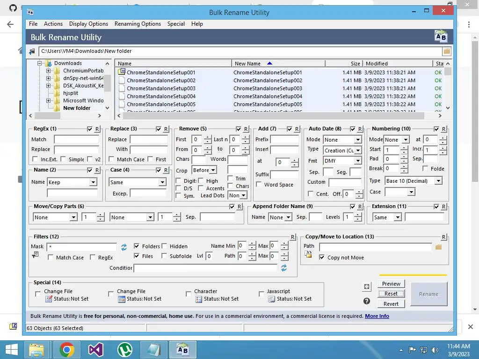Enable the Inc.Ext. checkbox in RegEx

point(35,159)
